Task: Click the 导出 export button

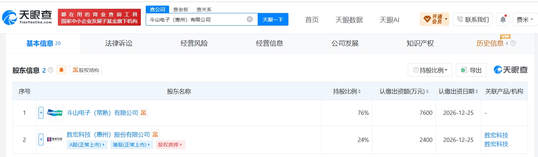Action: [x=471, y=70]
